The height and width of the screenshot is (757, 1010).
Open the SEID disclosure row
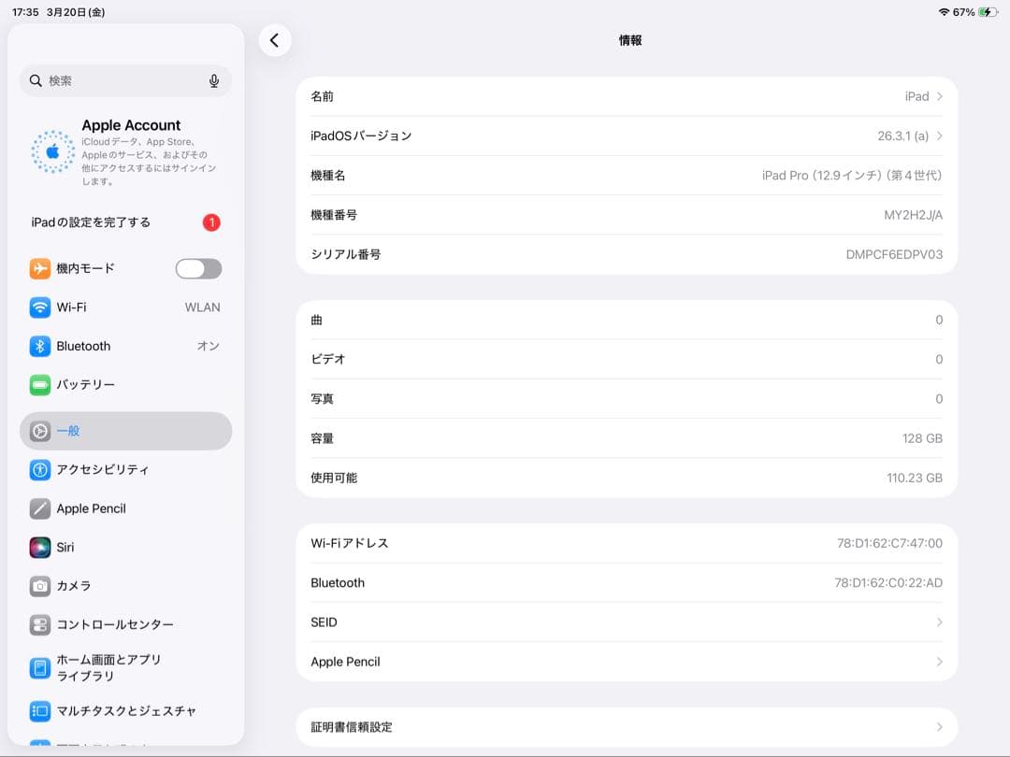click(625, 622)
